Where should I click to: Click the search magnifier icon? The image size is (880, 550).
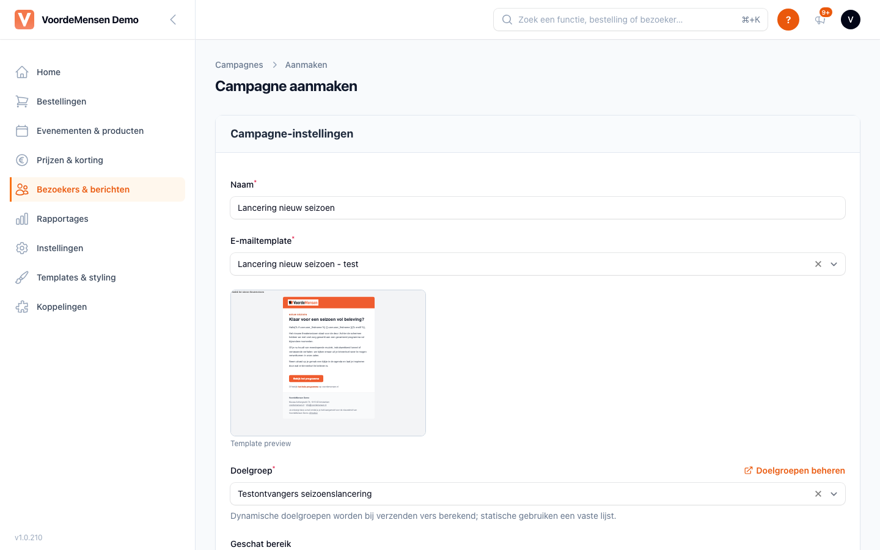click(x=507, y=20)
